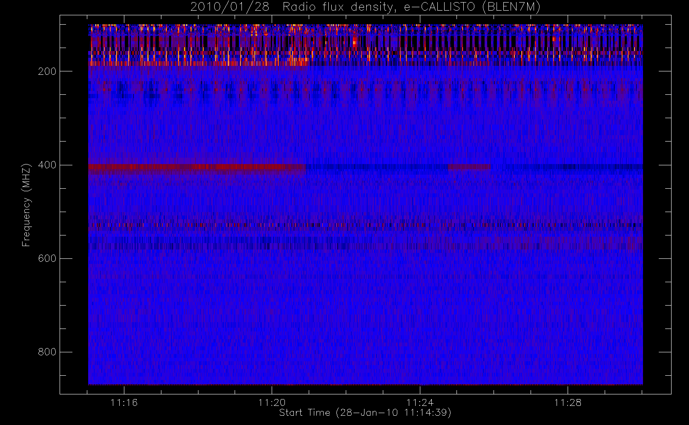Click the 11:20 time tick label

tap(272, 402)
